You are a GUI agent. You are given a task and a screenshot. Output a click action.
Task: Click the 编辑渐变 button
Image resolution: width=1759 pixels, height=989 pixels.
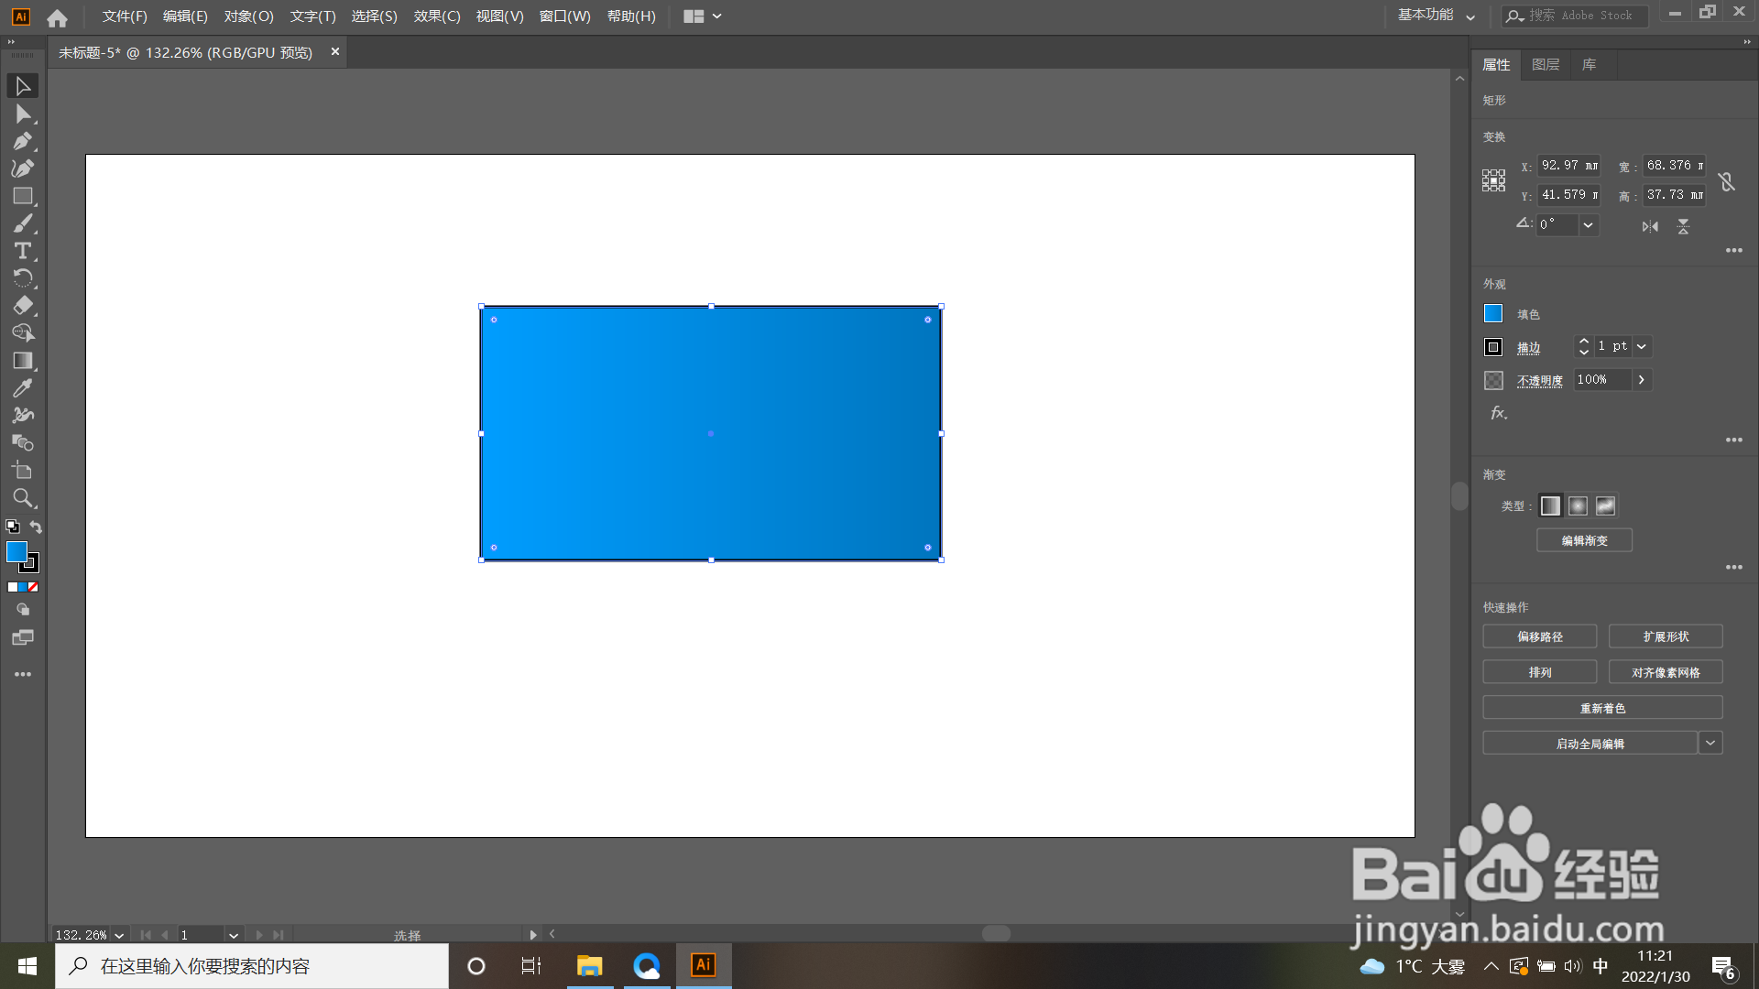1584,540
